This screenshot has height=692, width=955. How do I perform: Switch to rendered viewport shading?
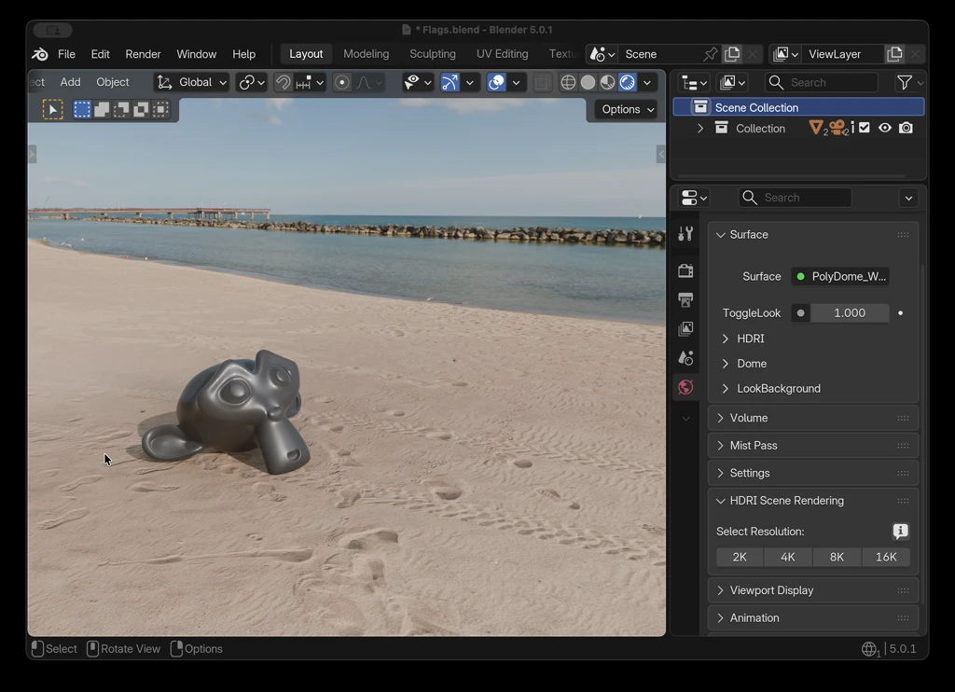coord(628,83)
